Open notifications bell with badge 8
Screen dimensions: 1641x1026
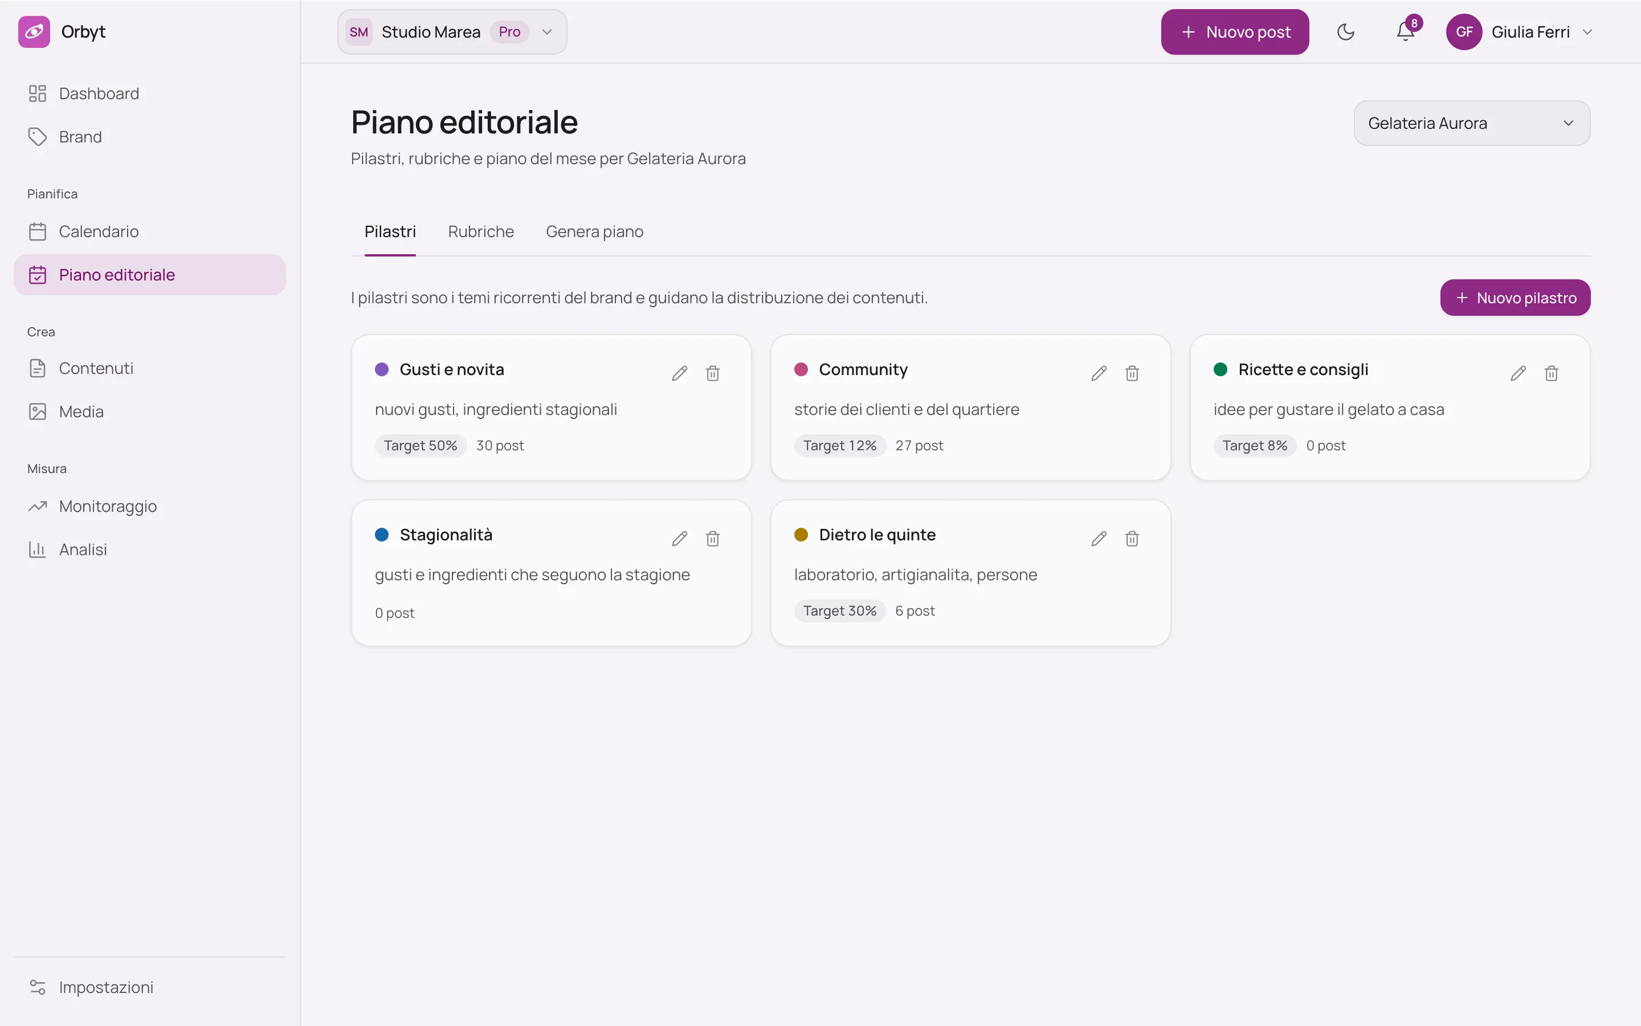pos(1406,32)
